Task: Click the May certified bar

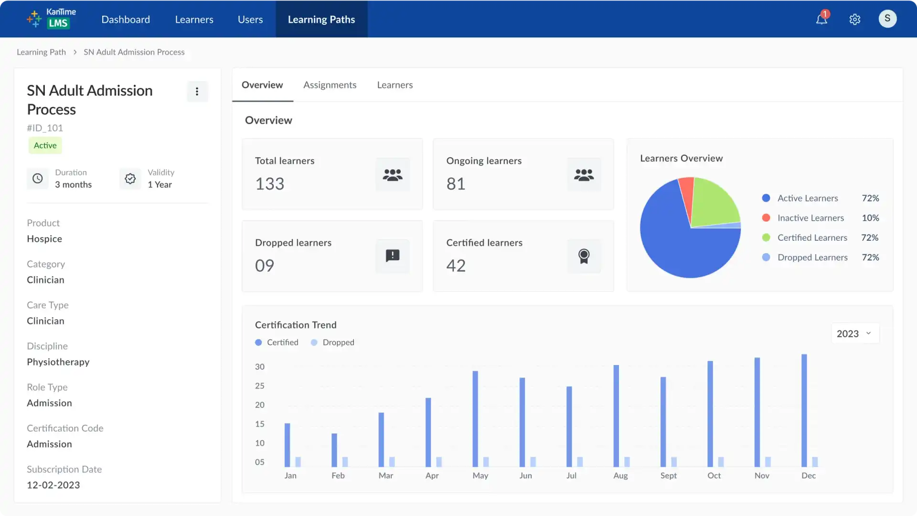Action: click(475, 419)
